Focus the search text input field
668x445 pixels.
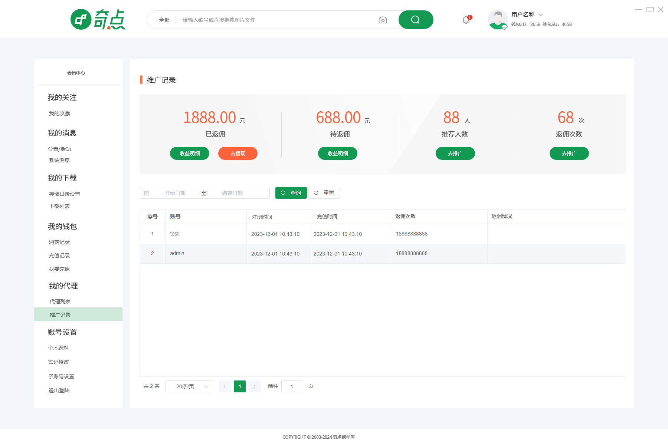point(276,20)
